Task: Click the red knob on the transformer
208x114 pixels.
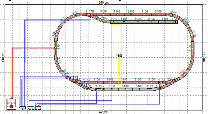Action: pyautogui.click(x=11, y=106)
